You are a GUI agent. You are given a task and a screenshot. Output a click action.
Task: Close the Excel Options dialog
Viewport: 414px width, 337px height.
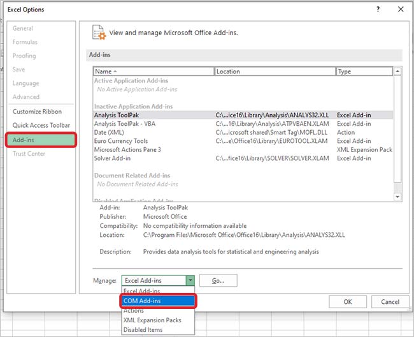coord(401,10)
